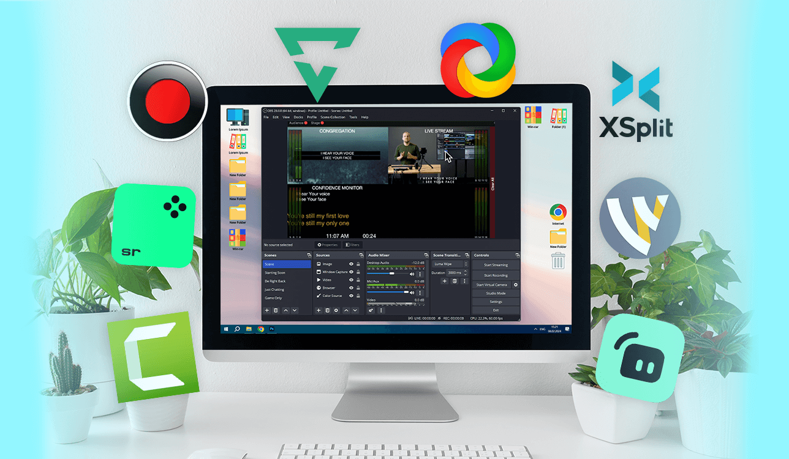The height and width of the screenshot is (459, 789).
Task: Open the Lorem Ipsum computer desktop icon
Action: tap(237, 118)
